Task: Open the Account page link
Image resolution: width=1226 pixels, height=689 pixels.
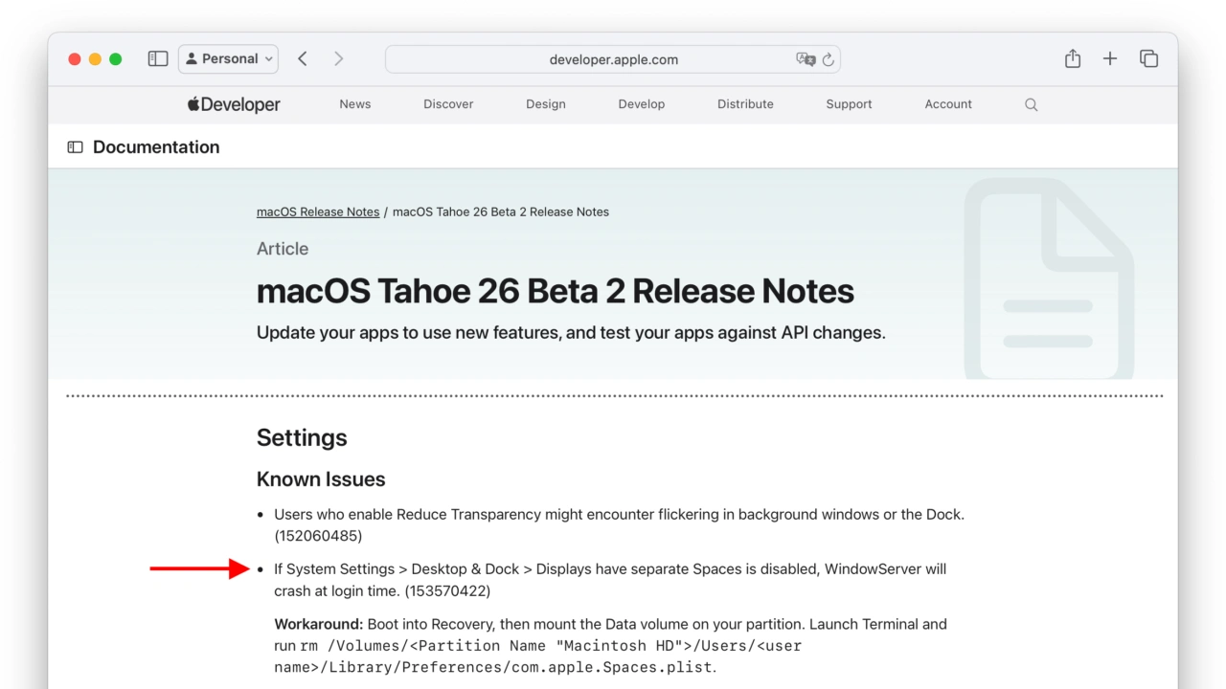Action: click(948, 104)
